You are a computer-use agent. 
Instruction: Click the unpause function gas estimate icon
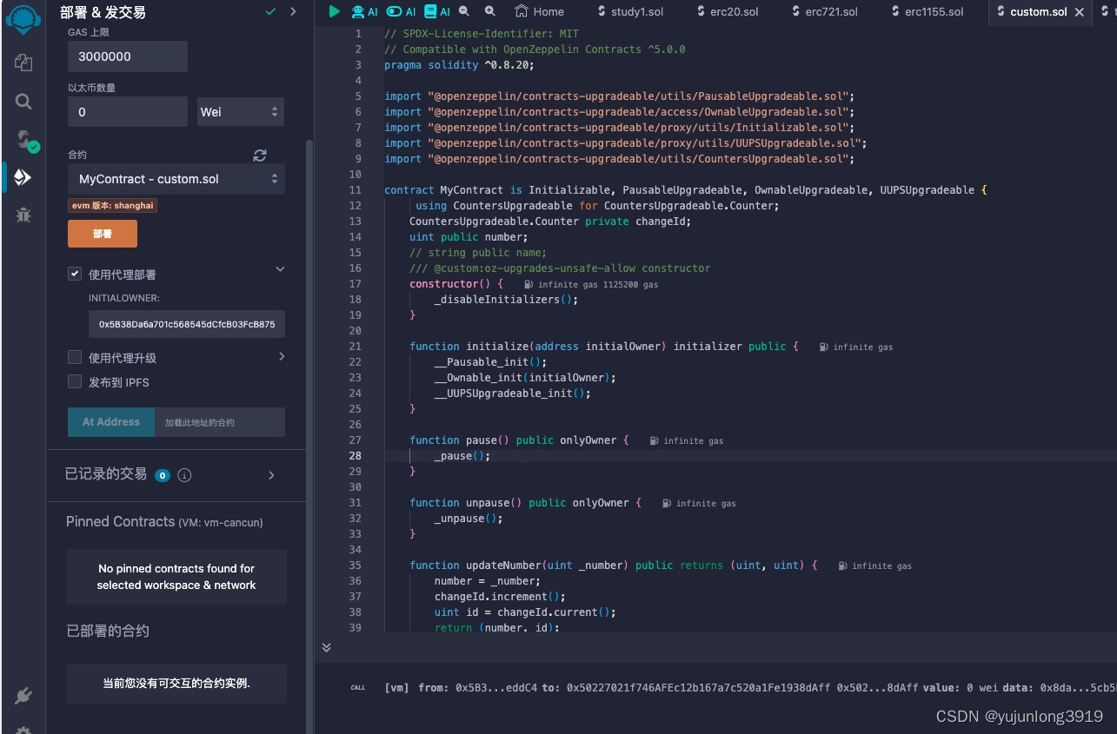667,503
